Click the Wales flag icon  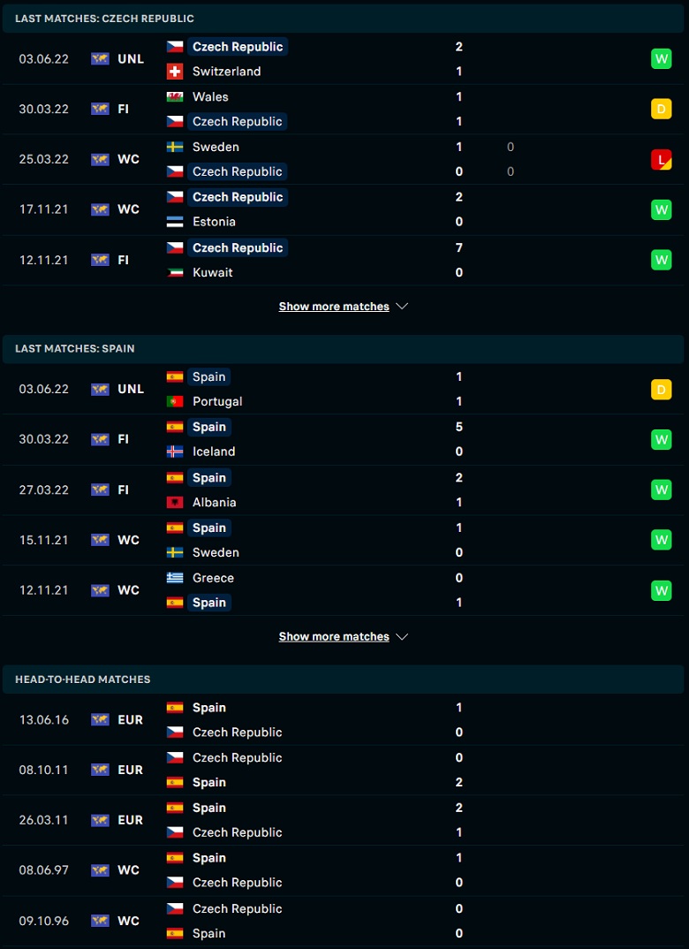point(175,97)
